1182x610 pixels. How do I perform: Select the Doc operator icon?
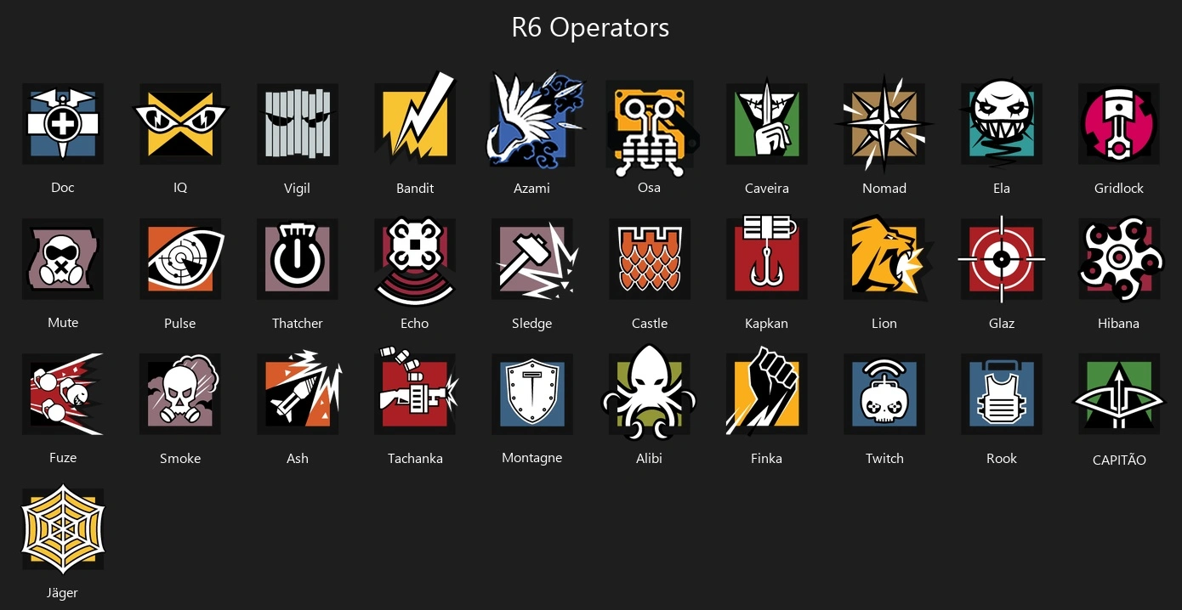(x=63, y=124)
